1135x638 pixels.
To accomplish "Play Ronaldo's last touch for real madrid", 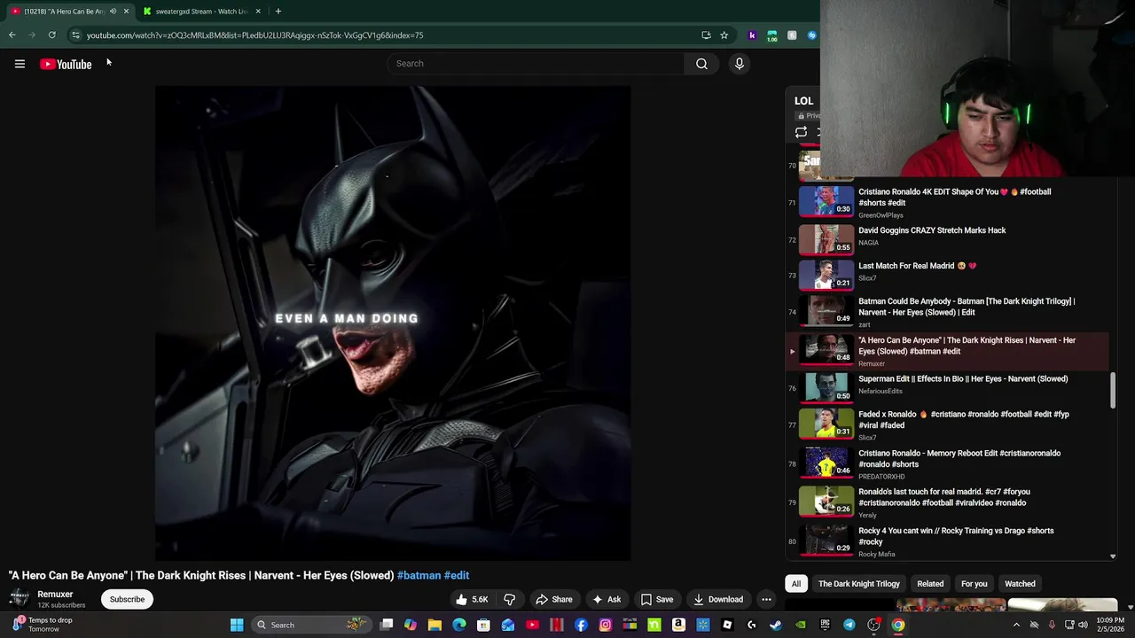I will pos(949,502).
